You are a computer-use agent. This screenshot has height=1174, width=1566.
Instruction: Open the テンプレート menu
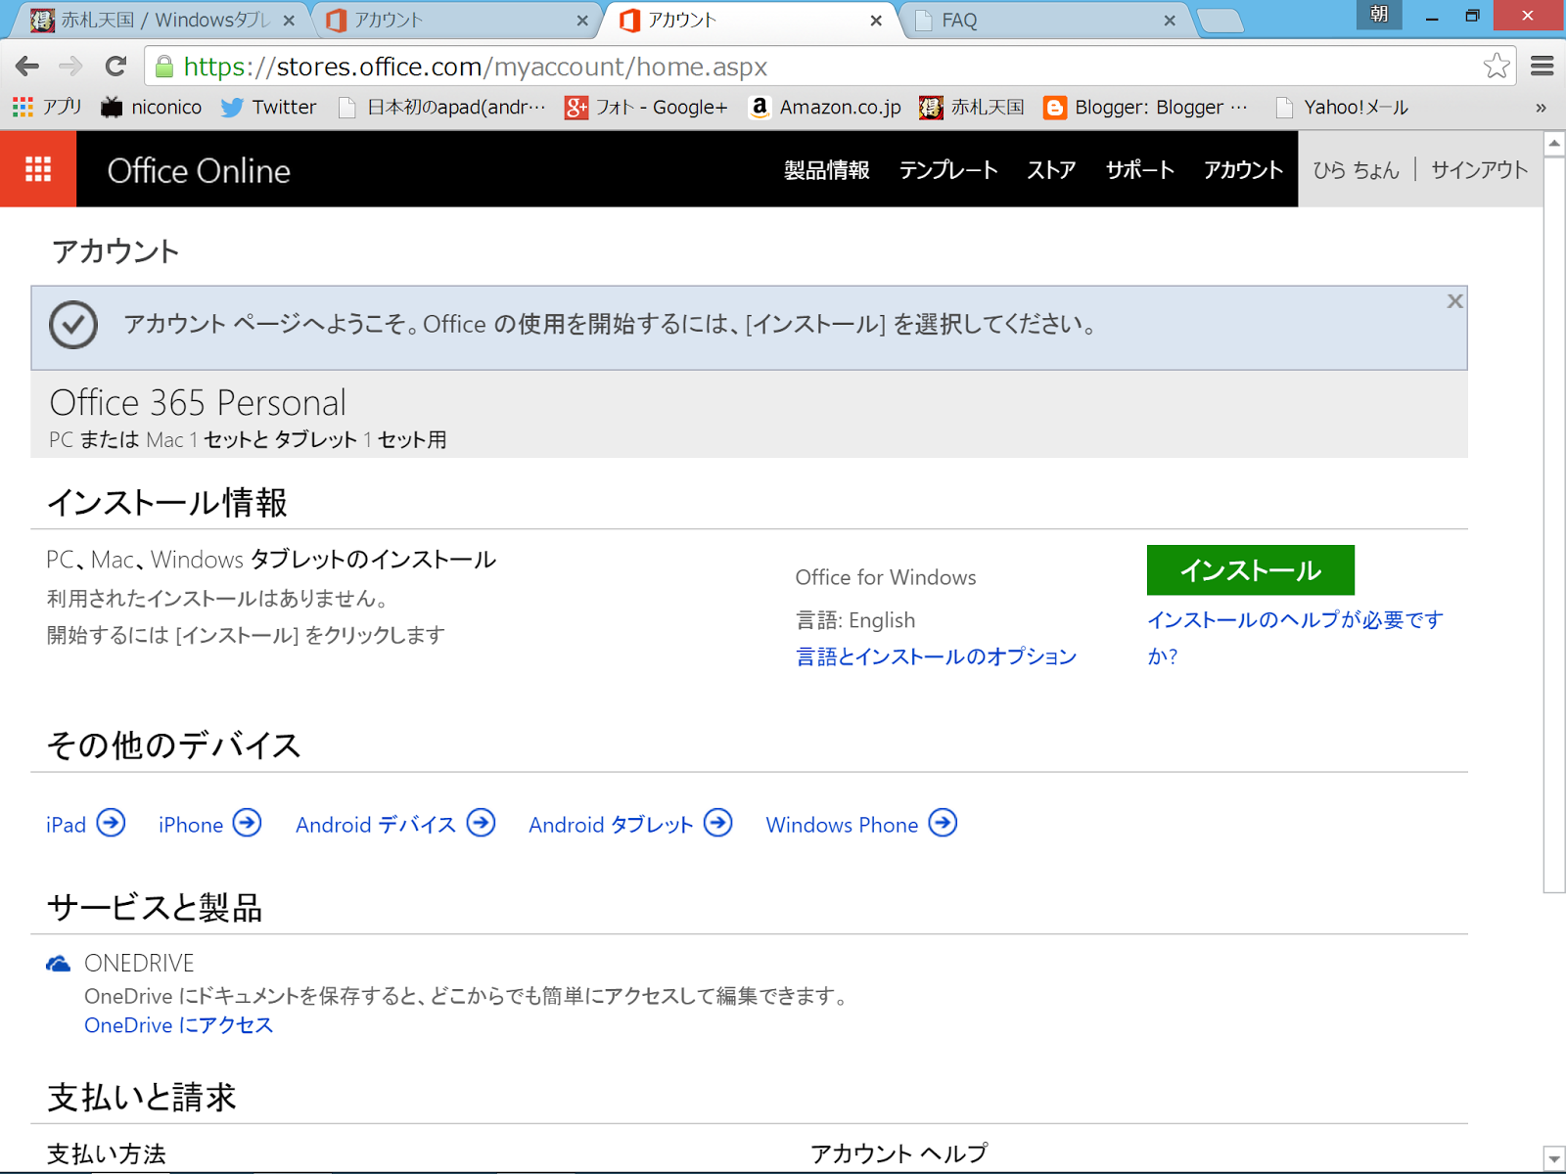point(948,170)
